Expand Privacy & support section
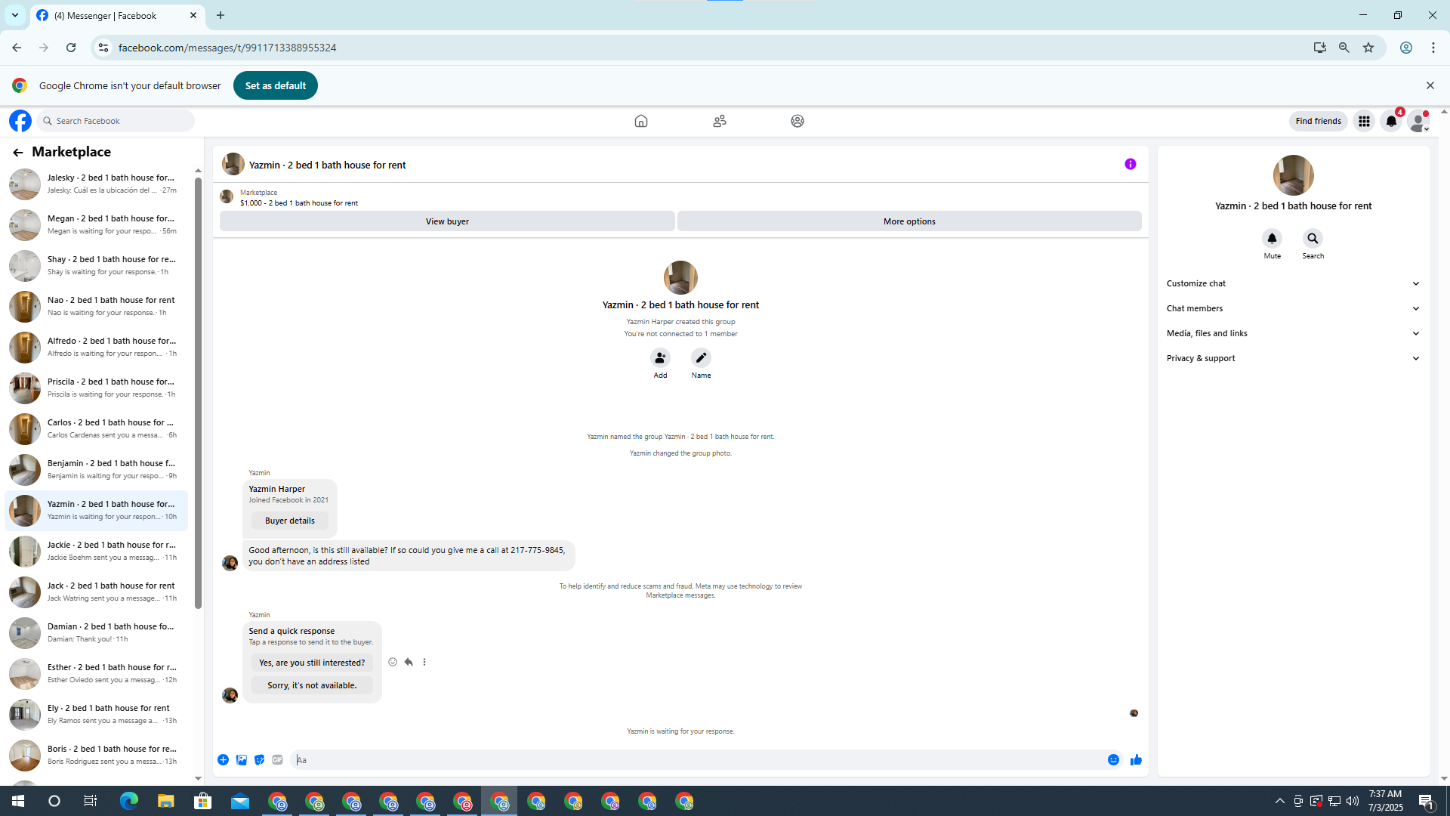The image size is (1450, 816). tap(1293, 358)
